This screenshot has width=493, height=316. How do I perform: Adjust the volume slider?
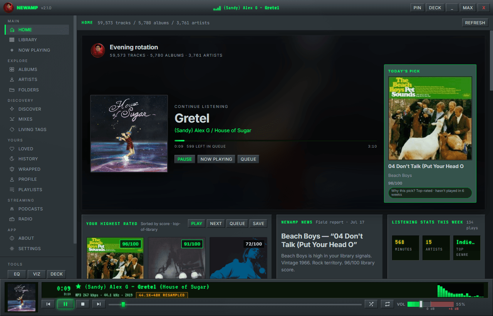[x=430, y=304]
